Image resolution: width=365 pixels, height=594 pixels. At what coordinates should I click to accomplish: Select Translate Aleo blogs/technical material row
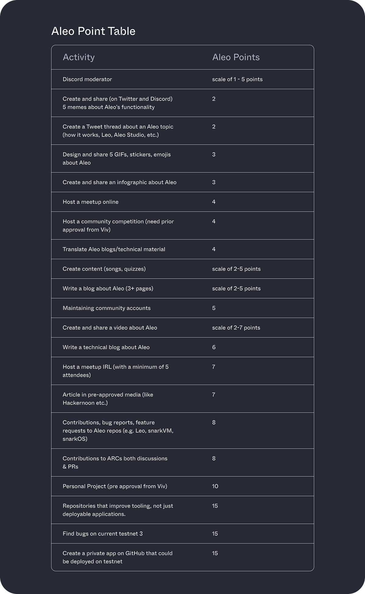pyautogui.click(x=182, y=249)
